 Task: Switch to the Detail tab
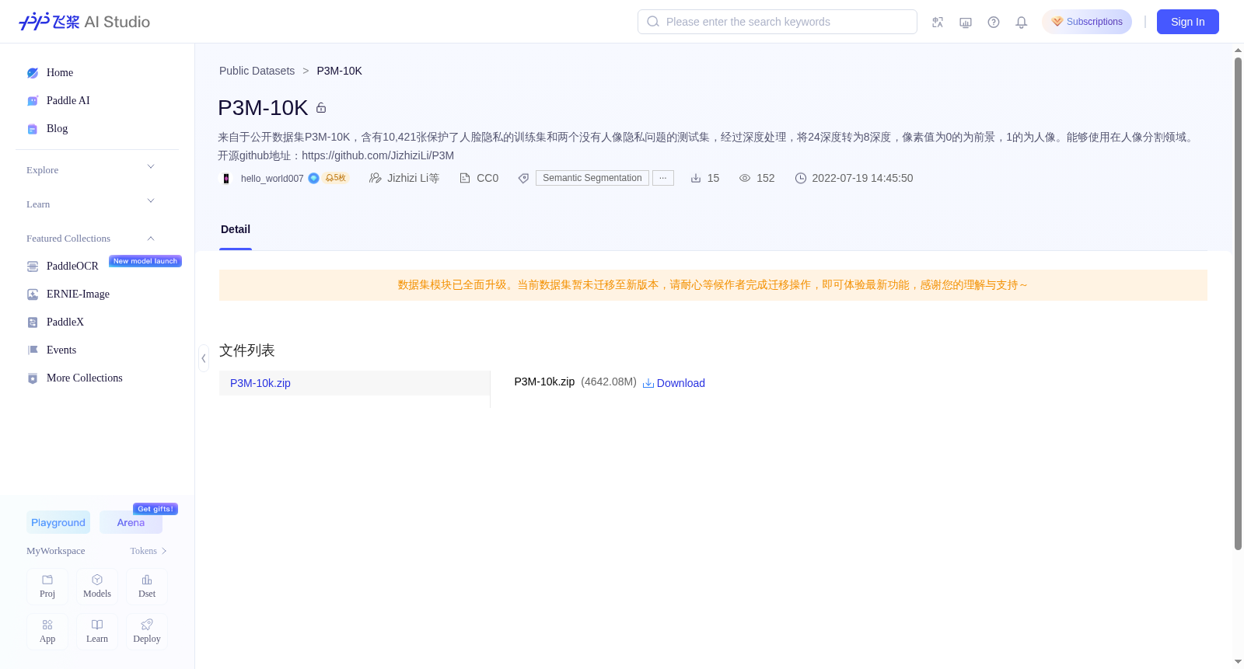point(236,229)
